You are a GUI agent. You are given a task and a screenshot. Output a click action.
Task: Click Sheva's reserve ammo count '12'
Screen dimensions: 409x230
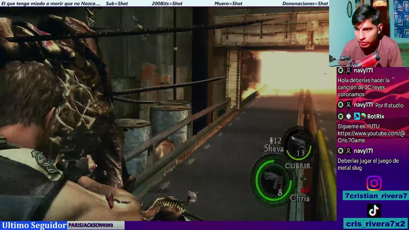[278, 141]
